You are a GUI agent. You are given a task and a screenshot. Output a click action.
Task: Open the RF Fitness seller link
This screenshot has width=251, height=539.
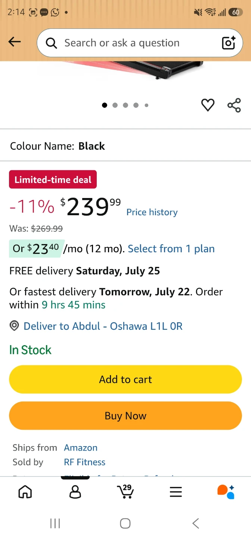(85, 462)
